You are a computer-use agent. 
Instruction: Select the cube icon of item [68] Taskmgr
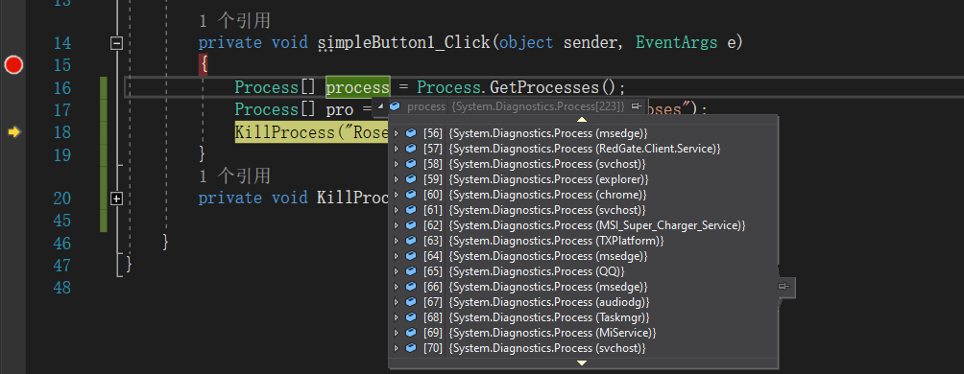pos(411,317)
